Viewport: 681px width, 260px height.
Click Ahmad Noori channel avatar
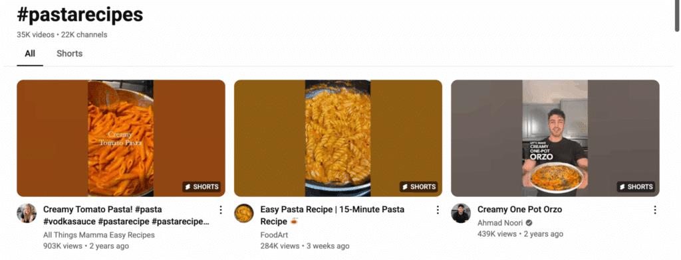(461, 213)
